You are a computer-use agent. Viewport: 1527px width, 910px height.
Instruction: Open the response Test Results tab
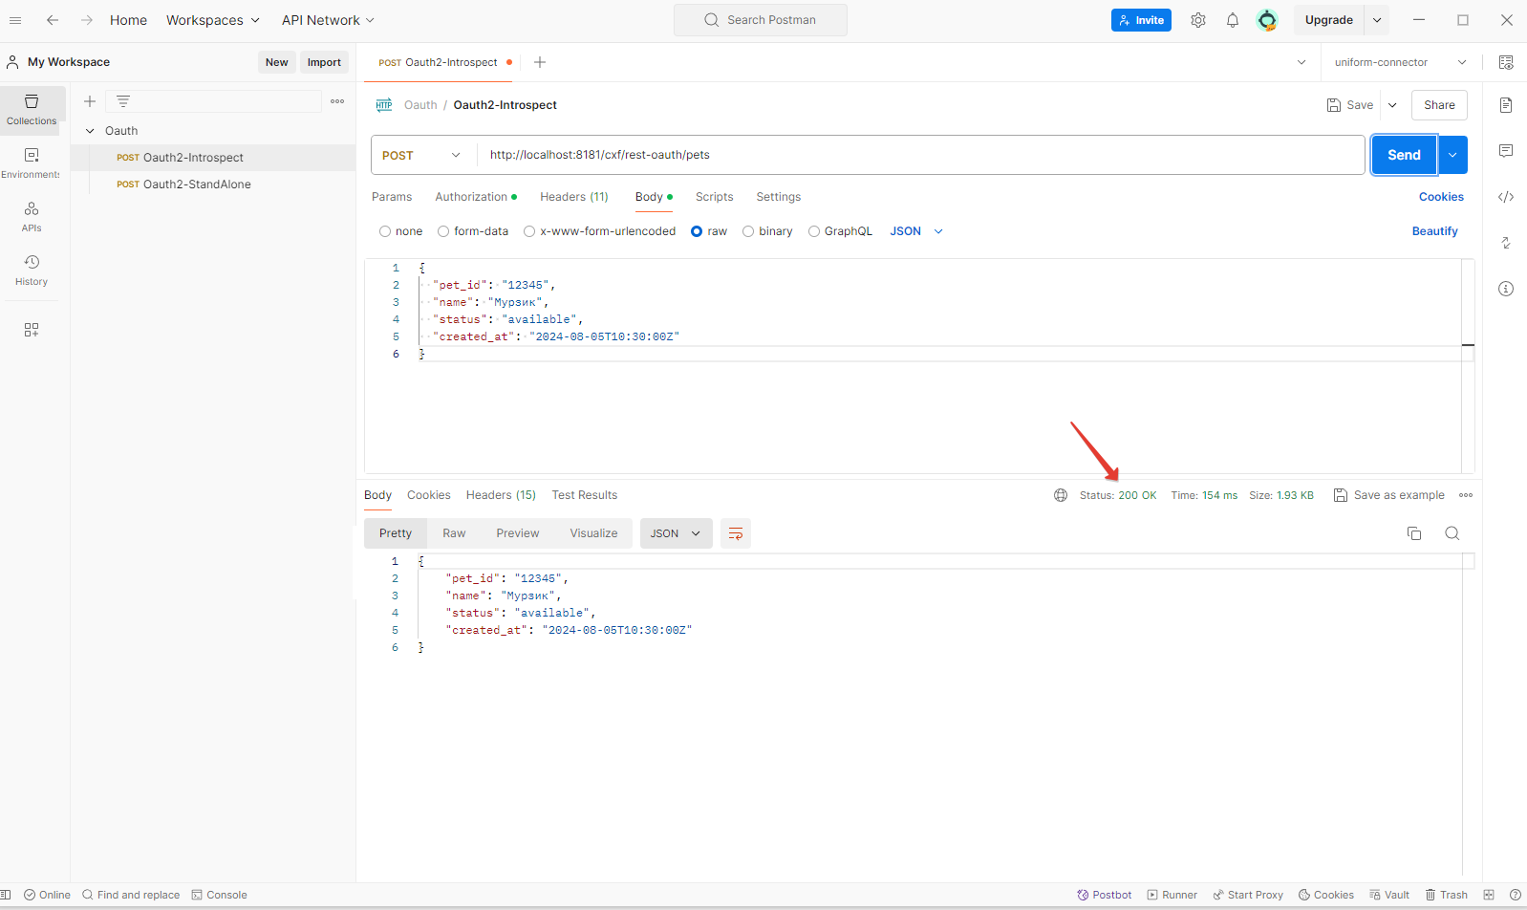coord(585,495)
